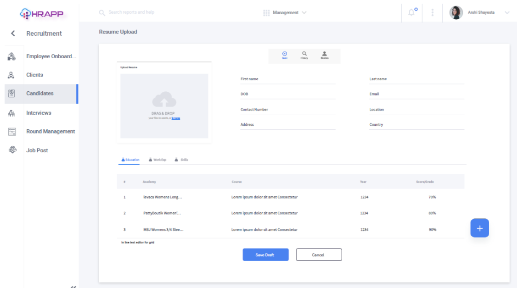This screenshot has height=288, width=519.
Task: Click the HRAPP logo
Action: click(x=42, y=14)
